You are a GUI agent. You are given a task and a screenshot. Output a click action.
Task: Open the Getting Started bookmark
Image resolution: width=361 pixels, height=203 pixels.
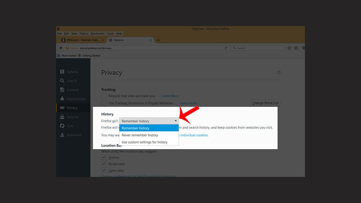tap(89, 56)
